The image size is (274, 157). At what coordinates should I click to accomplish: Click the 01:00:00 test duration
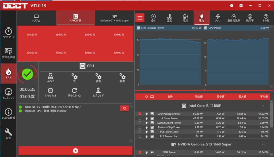click(28, 96)
